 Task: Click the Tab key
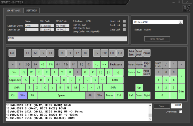click(14, 72)
